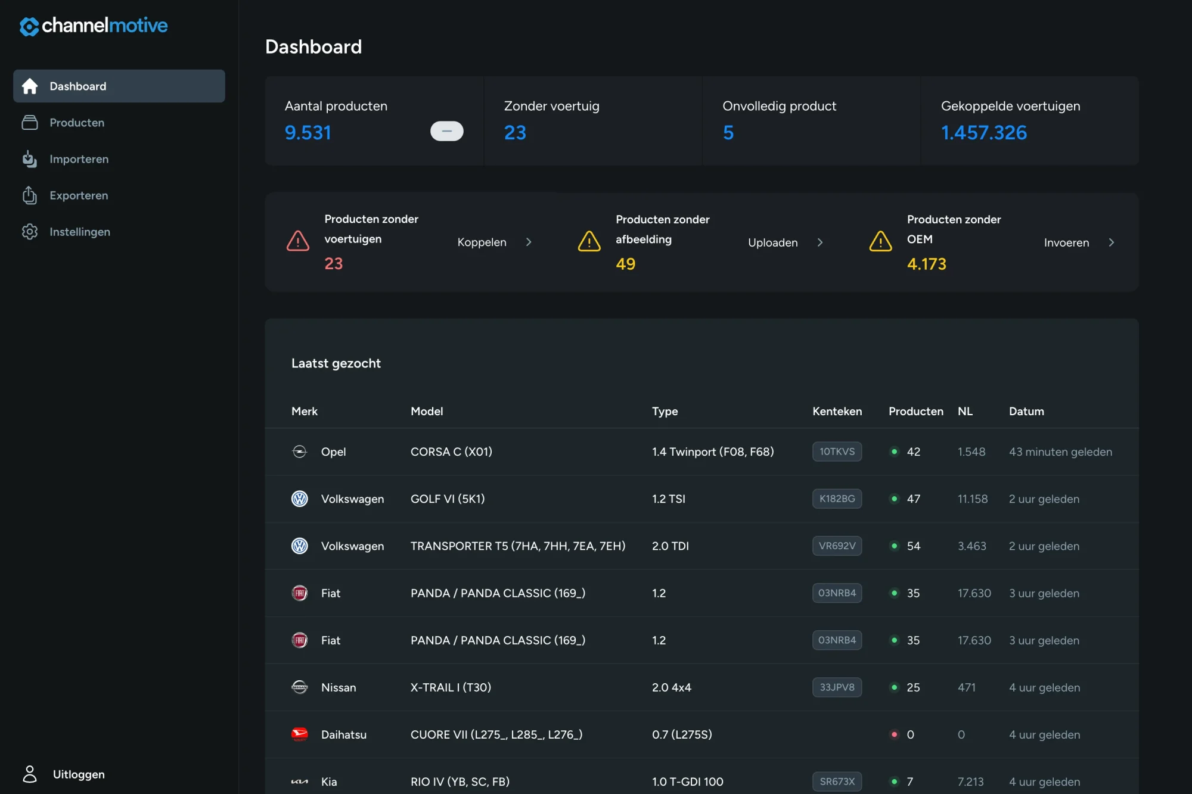1192x794 pixels.
Task: Click the red status dot for Daihatsu
Action: pyautogui.click(x=894, y=734)
